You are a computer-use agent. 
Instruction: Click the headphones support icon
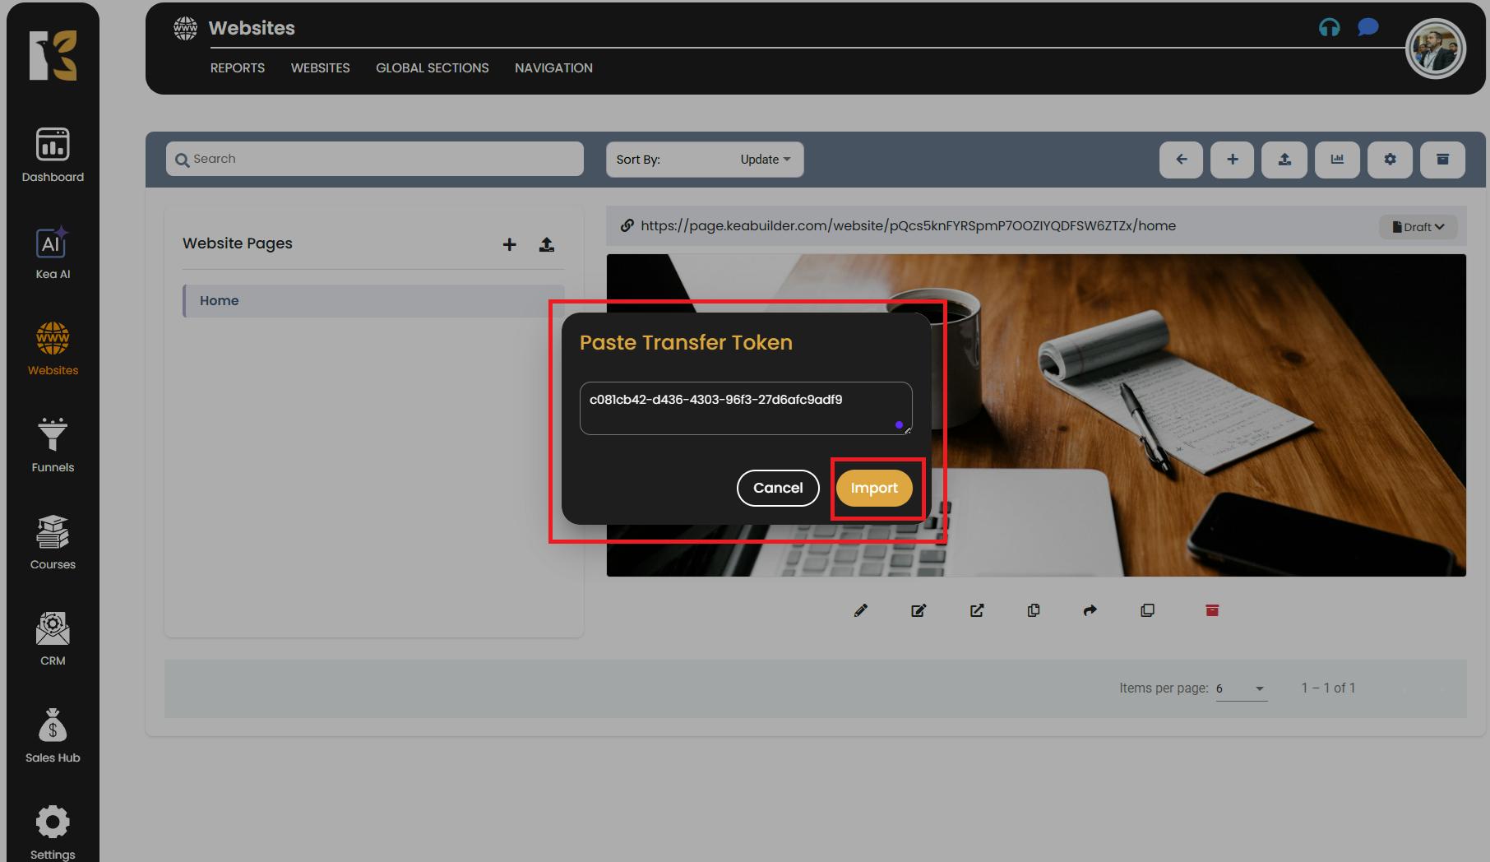click(1329, 28)
